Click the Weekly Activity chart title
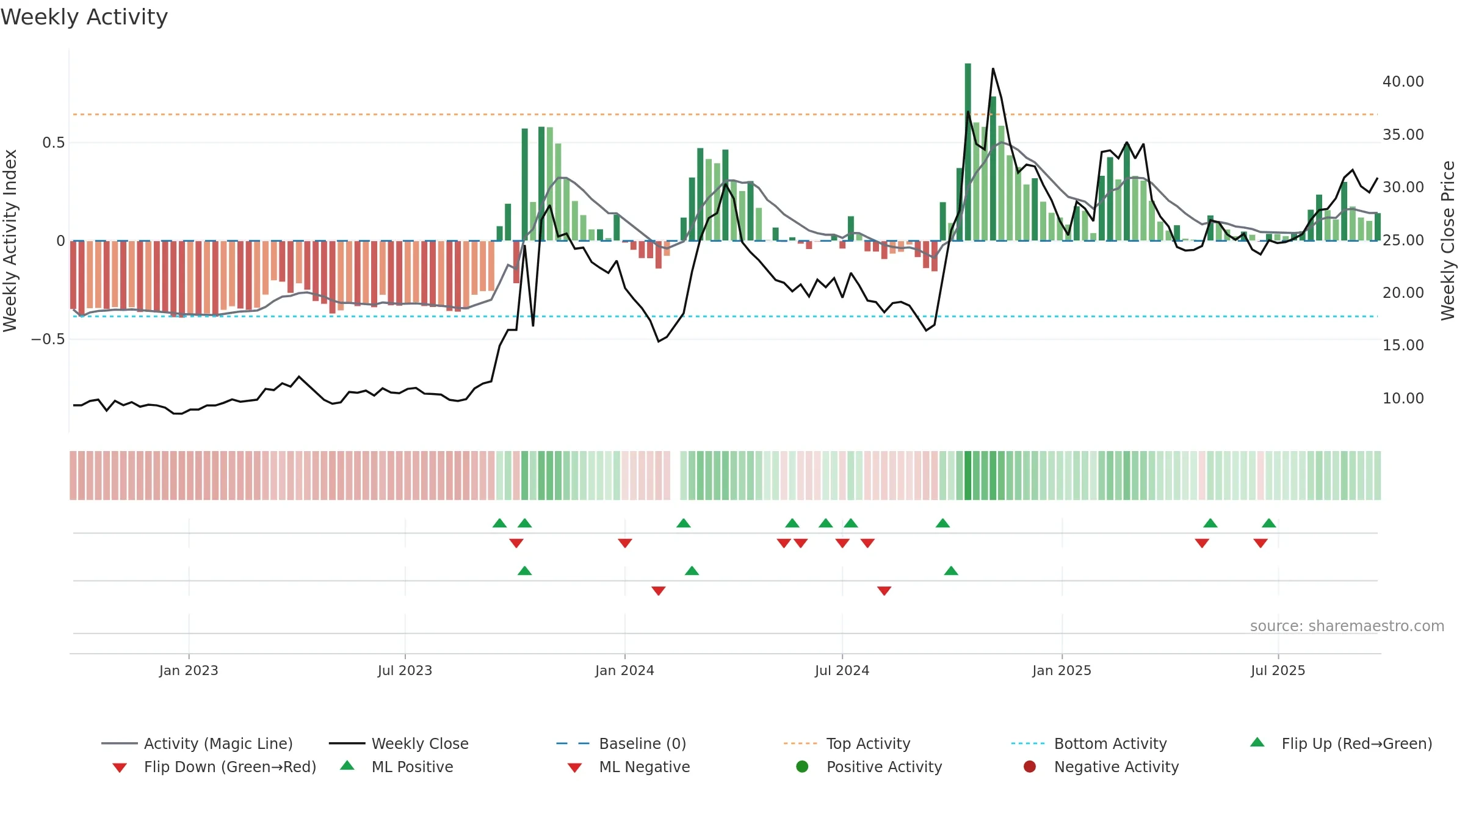1465x824 pixels. 84,17
